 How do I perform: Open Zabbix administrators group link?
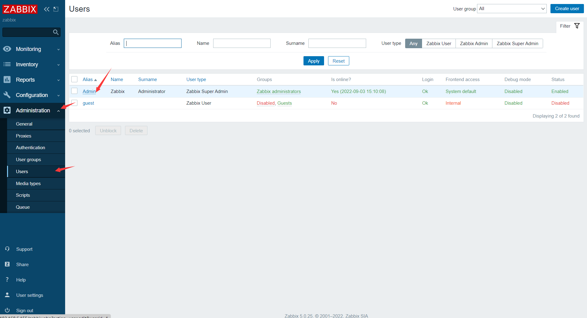pos(279,91)
